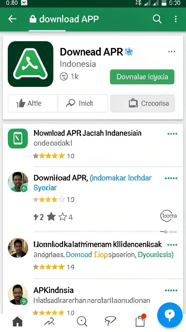Tap the 'Inielt' comment button
Viewport: 186px width, 332px height.
83,103
